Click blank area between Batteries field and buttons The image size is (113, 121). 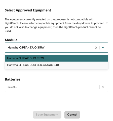[56, 101]
